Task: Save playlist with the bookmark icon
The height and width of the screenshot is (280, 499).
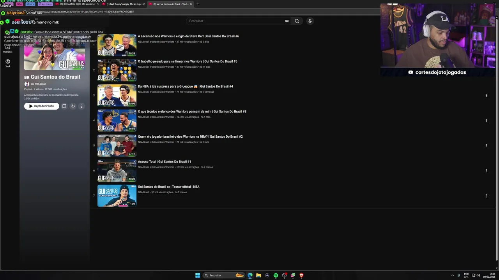Action: tap(64, 106)
